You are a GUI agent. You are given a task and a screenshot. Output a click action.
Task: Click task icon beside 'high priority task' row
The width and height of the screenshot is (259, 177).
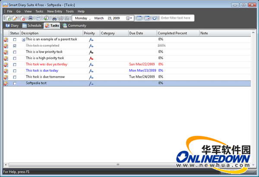pyautogui.click(x=6, y=58)
